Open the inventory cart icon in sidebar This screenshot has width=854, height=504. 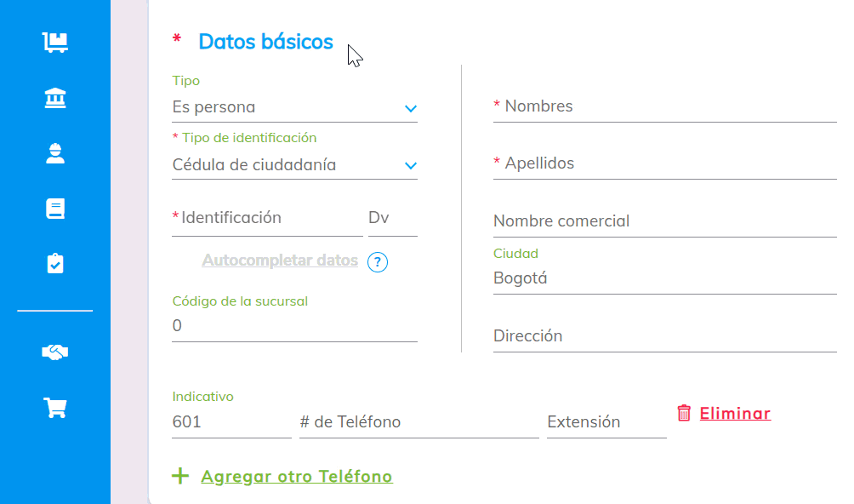(x=55, y=42)
